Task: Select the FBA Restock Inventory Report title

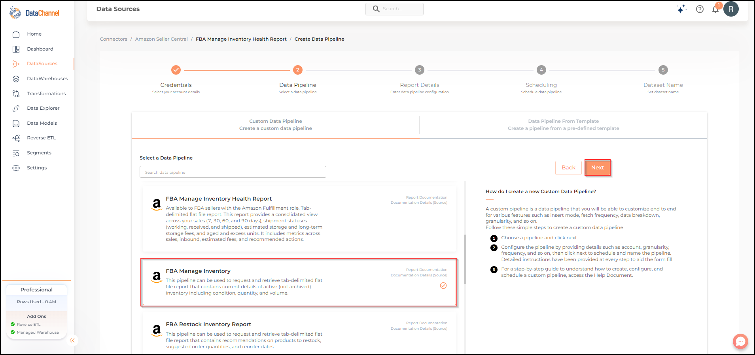Action: point(208,324)
